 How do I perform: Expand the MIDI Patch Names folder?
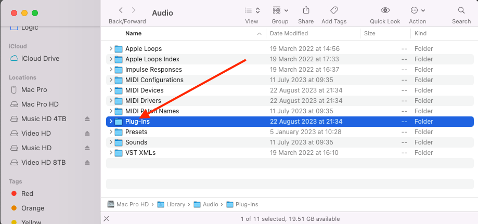click(x=111, y=111)
